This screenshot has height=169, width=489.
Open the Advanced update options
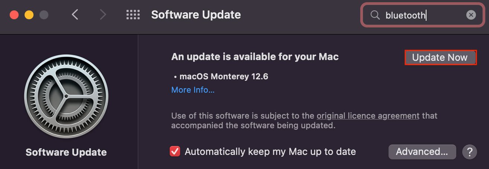[x=422, y=152]
